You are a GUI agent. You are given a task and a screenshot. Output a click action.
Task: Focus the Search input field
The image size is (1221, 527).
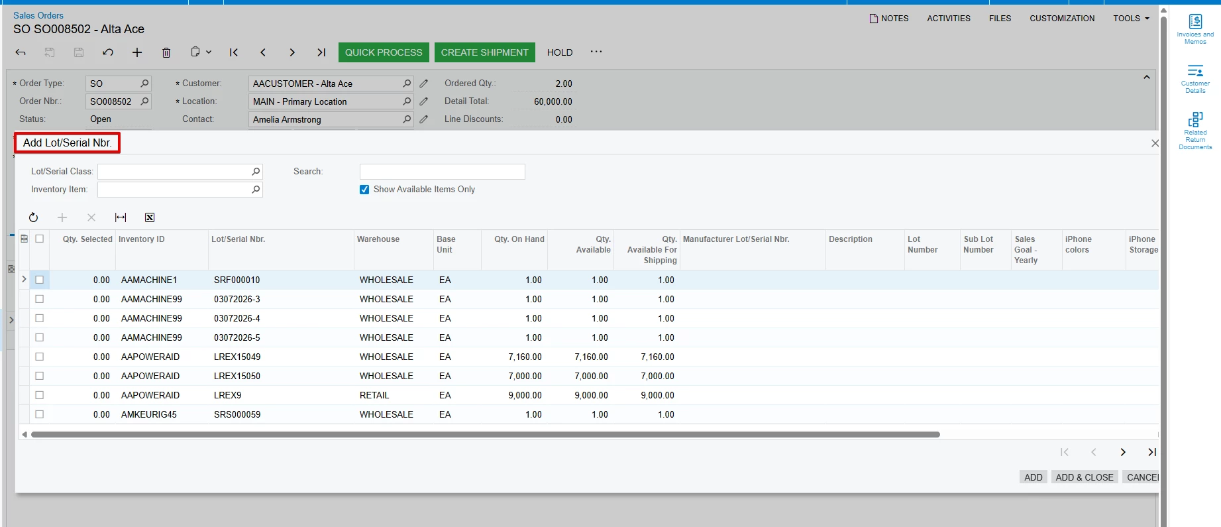443,172
